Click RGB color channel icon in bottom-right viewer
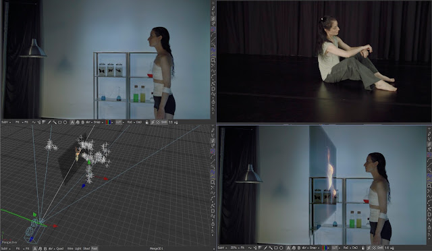The width and height of the screenshot is (432, 251). click(325, 248)
